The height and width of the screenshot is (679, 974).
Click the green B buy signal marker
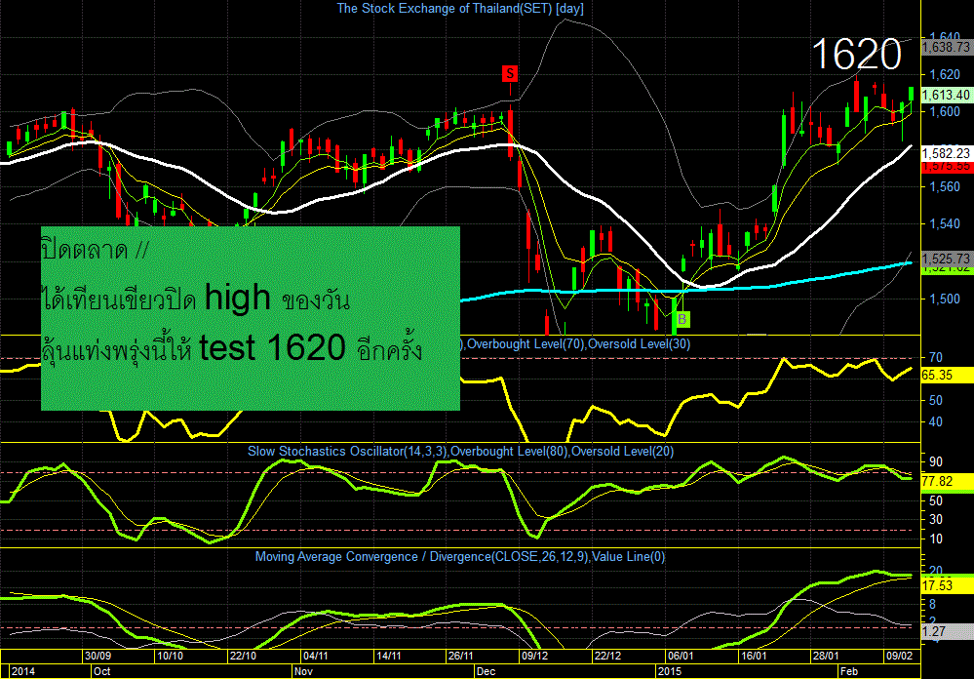[682, 320]
